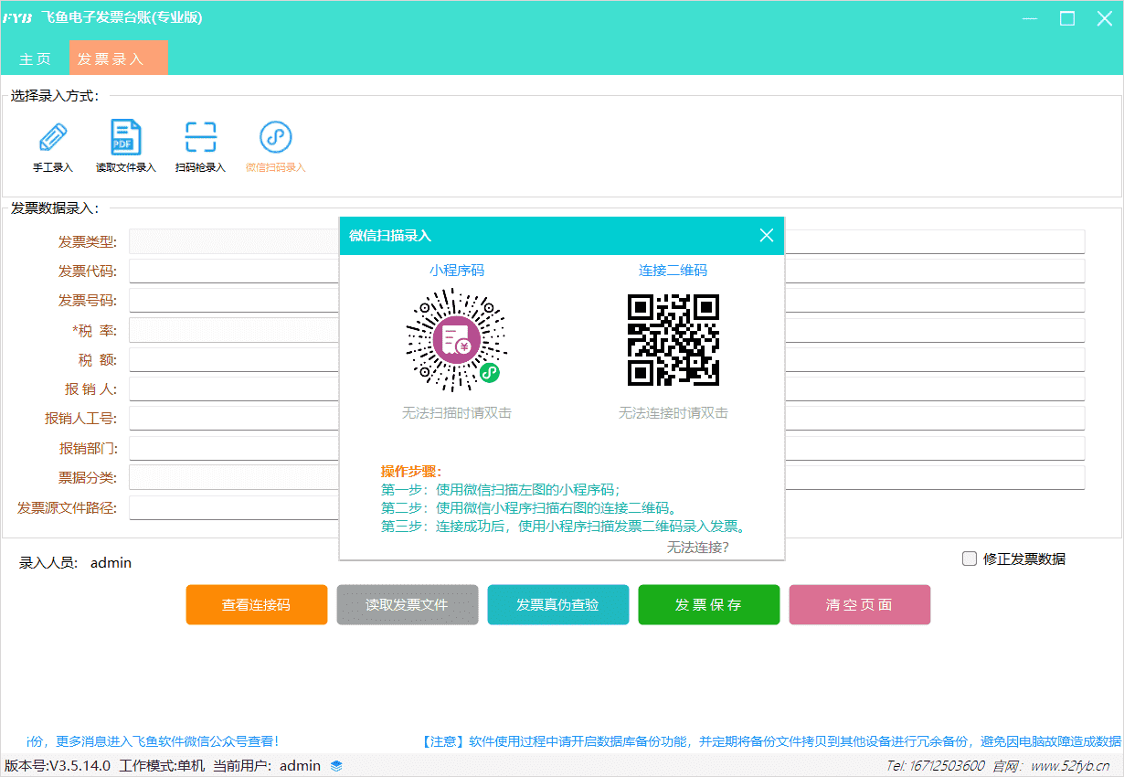Screen dimensions: 1124x777
Task: Select 扫码枪录入 scan icon
Action: (201, 137)
